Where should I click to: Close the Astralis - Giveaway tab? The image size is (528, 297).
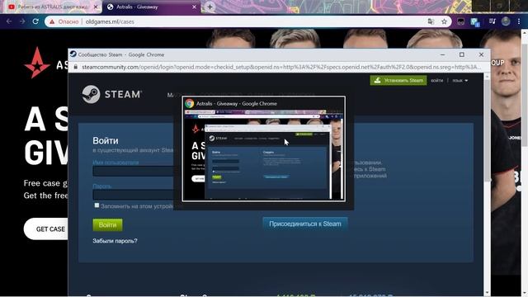(195, 7)
